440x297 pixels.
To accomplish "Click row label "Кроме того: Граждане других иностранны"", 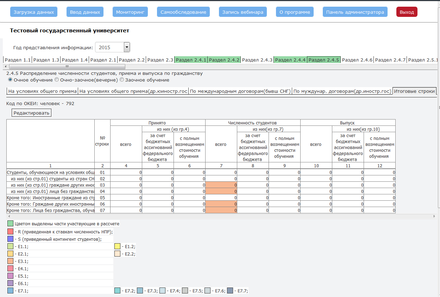I will pyautogui.click(x=51, y=204).
